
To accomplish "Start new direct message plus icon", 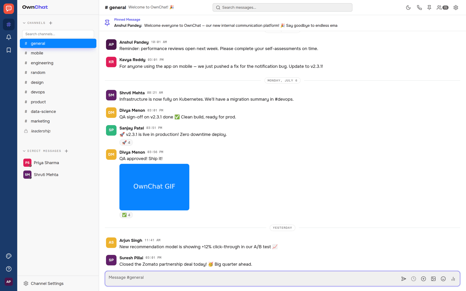I will pyautogui.click(x=66, y=151).
